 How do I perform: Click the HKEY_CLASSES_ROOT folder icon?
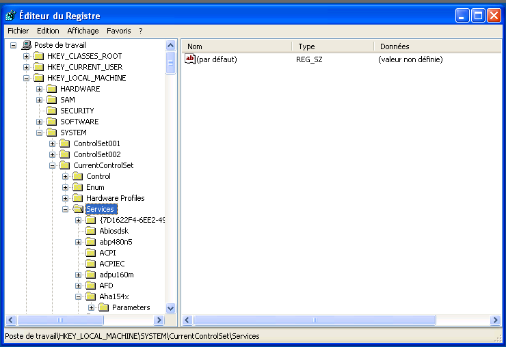[x=39, y=56]
